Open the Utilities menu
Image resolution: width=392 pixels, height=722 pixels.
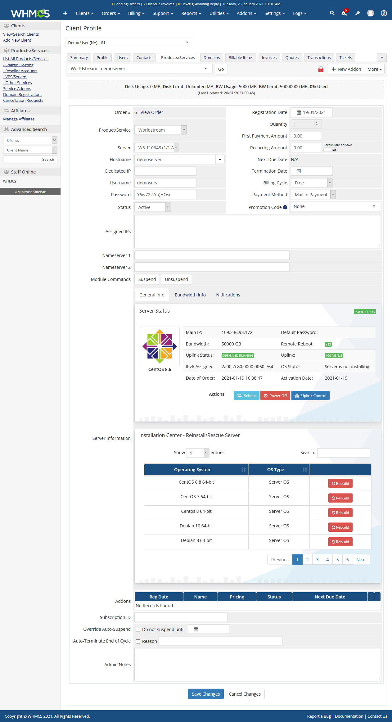[219, 13]
